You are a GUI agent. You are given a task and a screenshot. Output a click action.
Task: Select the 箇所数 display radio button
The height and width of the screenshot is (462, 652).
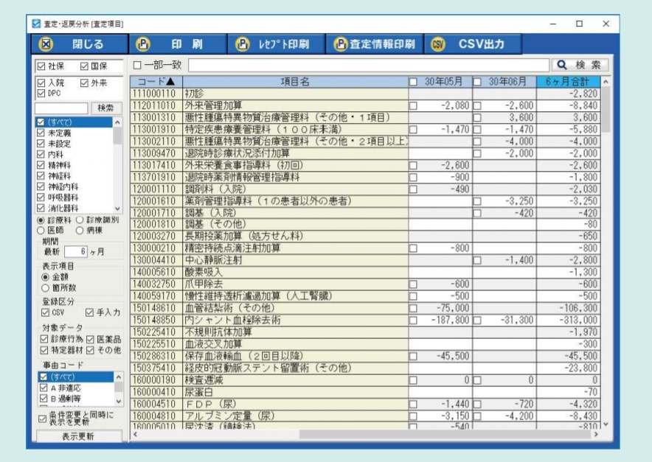tap(45, 287)
